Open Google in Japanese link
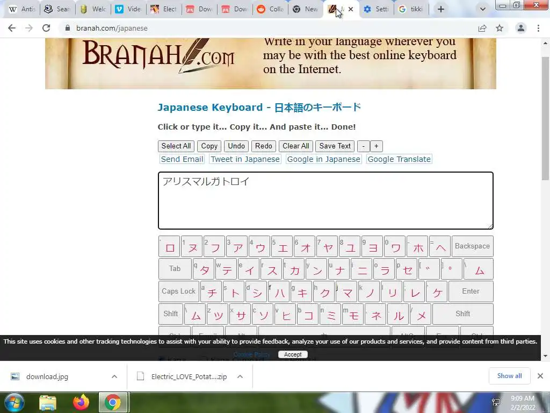The height and width of the screenshot is (413, 550). (x=324, y=159)
